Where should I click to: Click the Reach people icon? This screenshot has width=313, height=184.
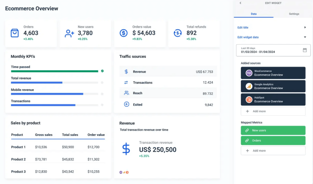tap(126, 93)
